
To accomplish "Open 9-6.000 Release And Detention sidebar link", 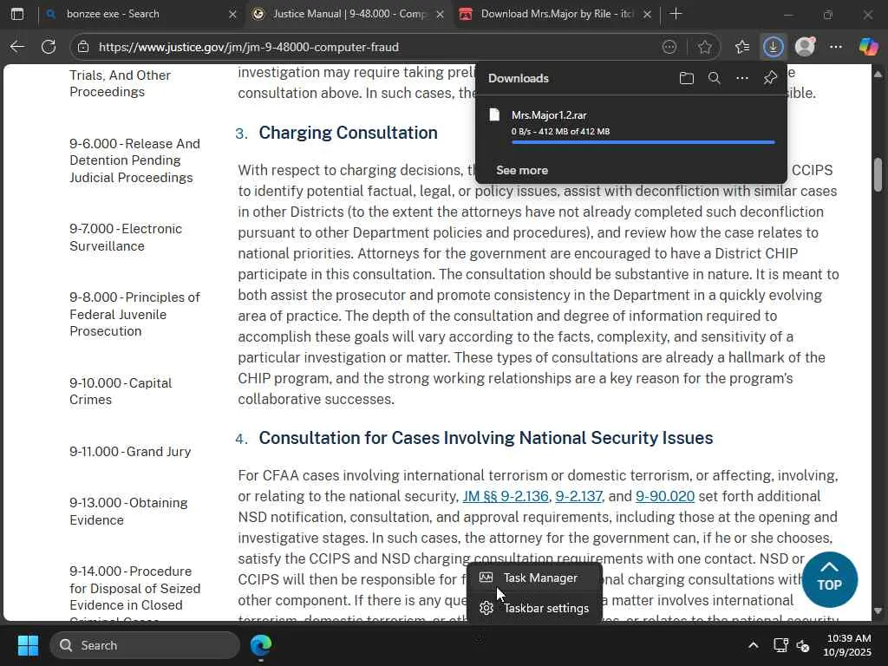I will [x=134, y=160].
